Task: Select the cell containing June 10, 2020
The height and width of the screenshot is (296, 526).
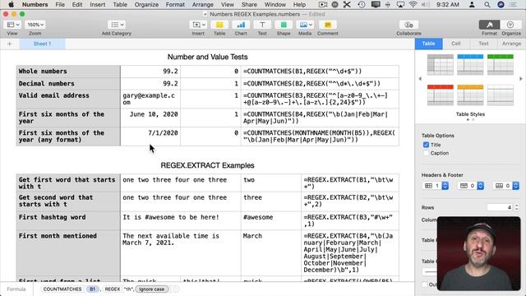Action: (x=150, y=118)
